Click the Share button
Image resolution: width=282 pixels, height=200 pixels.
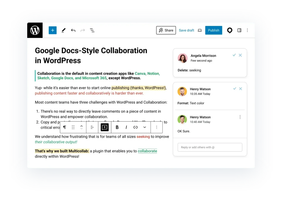coord(166,30)
